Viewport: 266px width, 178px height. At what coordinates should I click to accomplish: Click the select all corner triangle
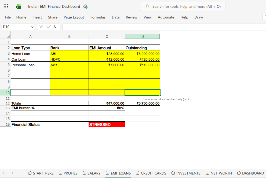click(8, 36)
